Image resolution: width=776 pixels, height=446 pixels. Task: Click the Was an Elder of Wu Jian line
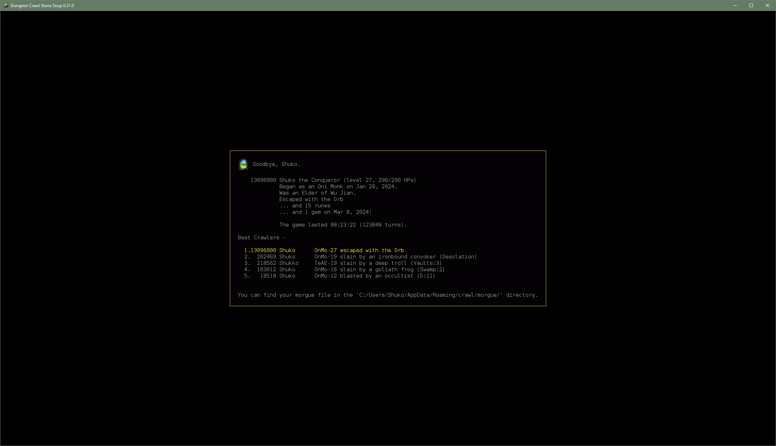tap(317, 193)
